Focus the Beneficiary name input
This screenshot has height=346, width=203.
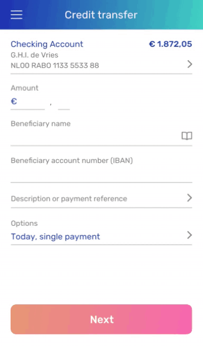(x=96, y=137)
